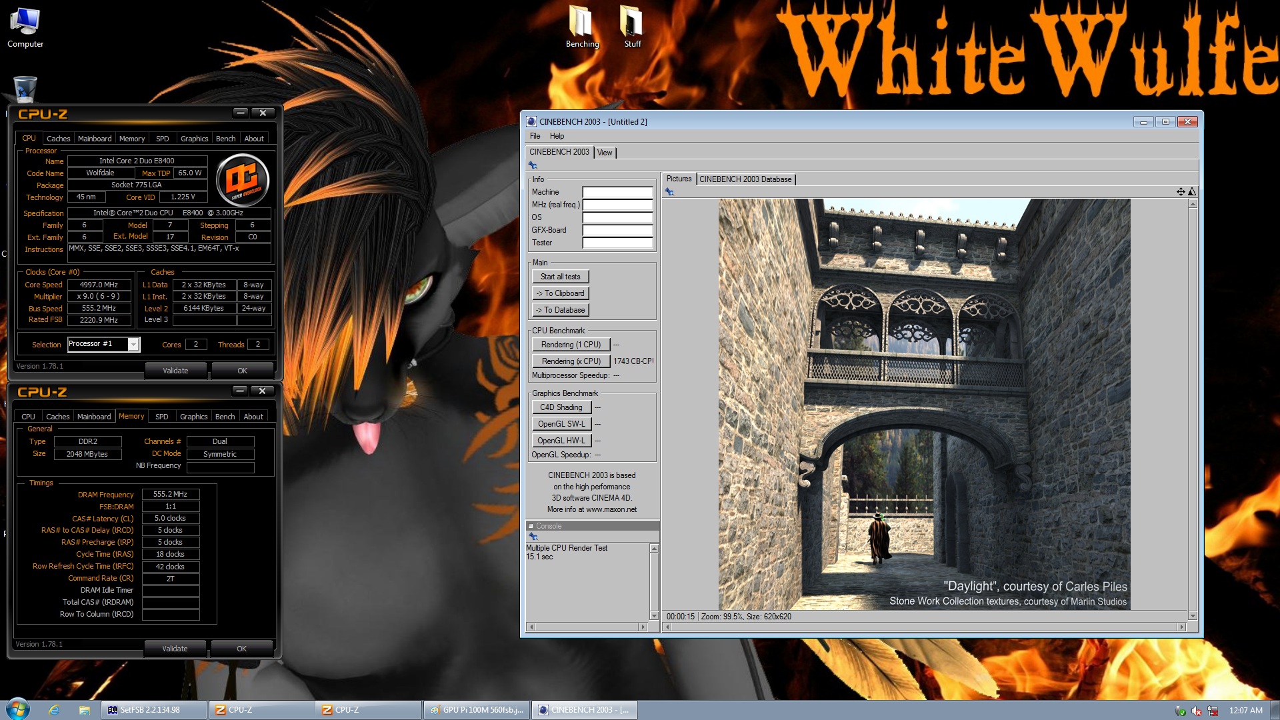Screen dimensions: 1280x720
Task: Click the volume muted tray icon
Action: point(1197,711)
